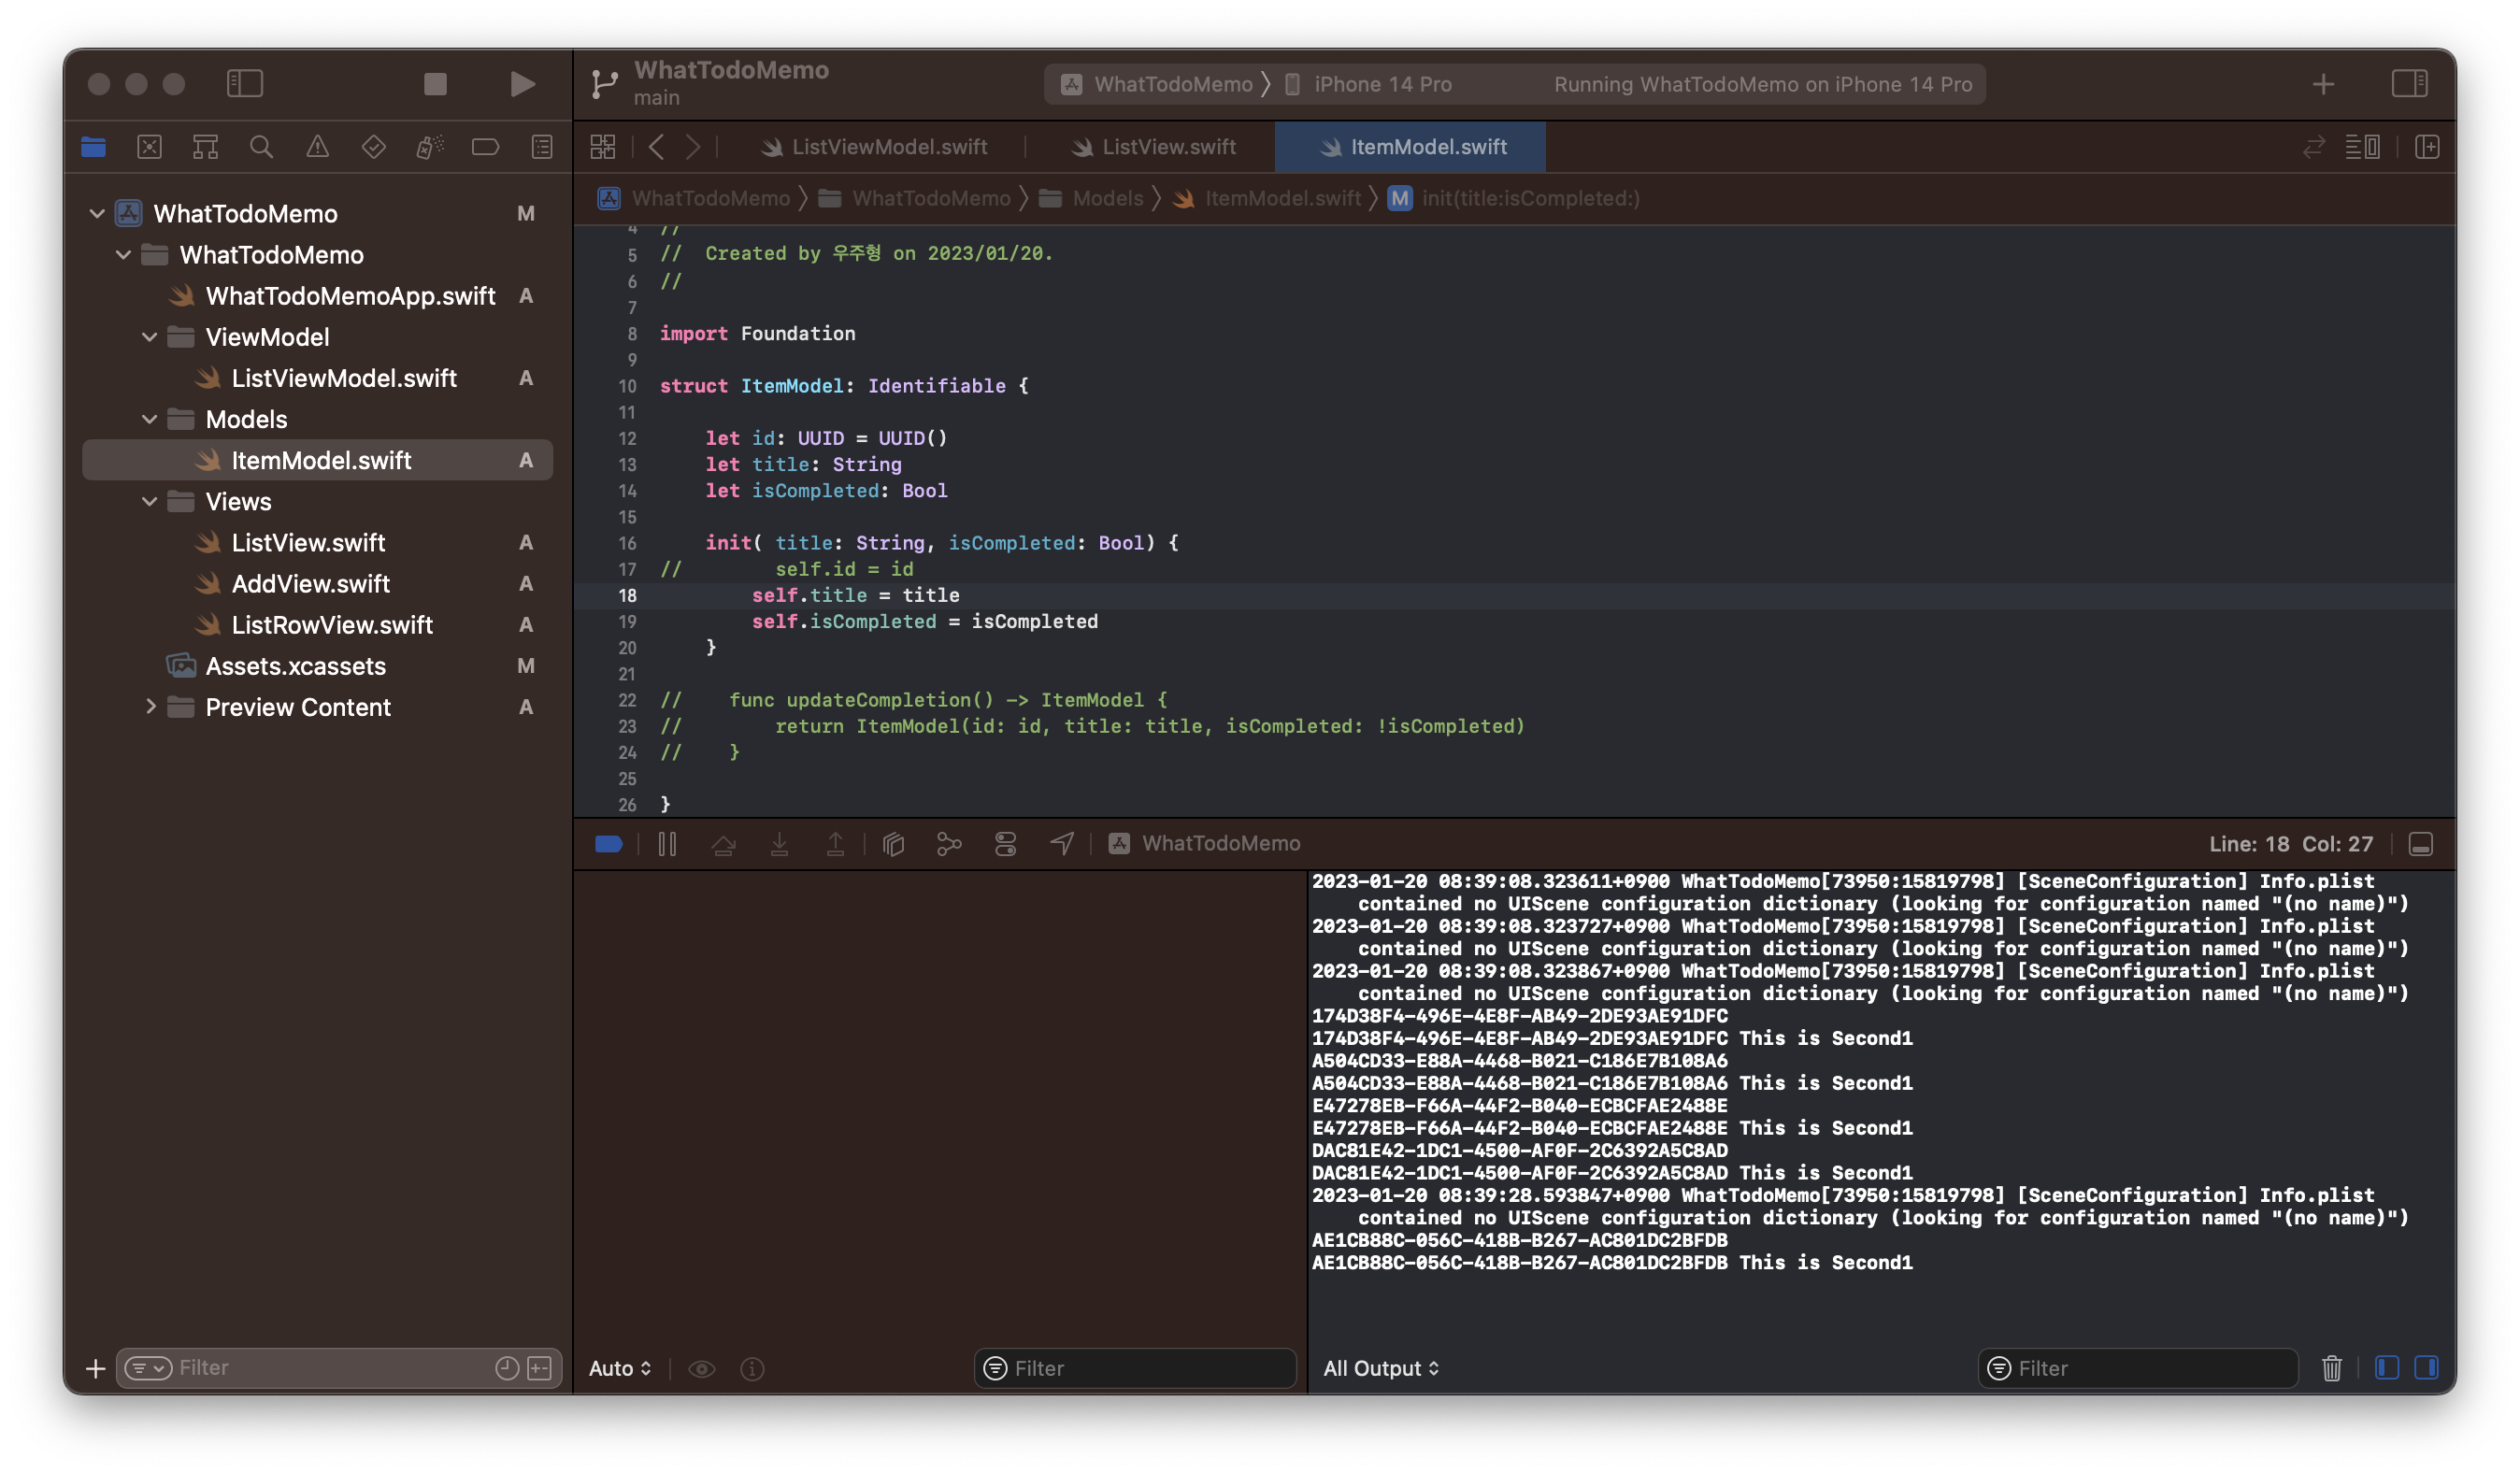Stop the running app
2520x1473 pixels.
tap(435, 84)
